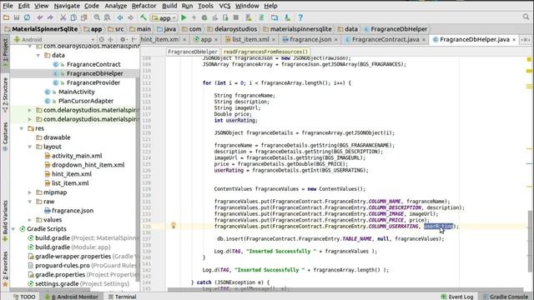Switch to the list_item.xml editor tab
The image size is (534, 300).
(x=250, y=39)
